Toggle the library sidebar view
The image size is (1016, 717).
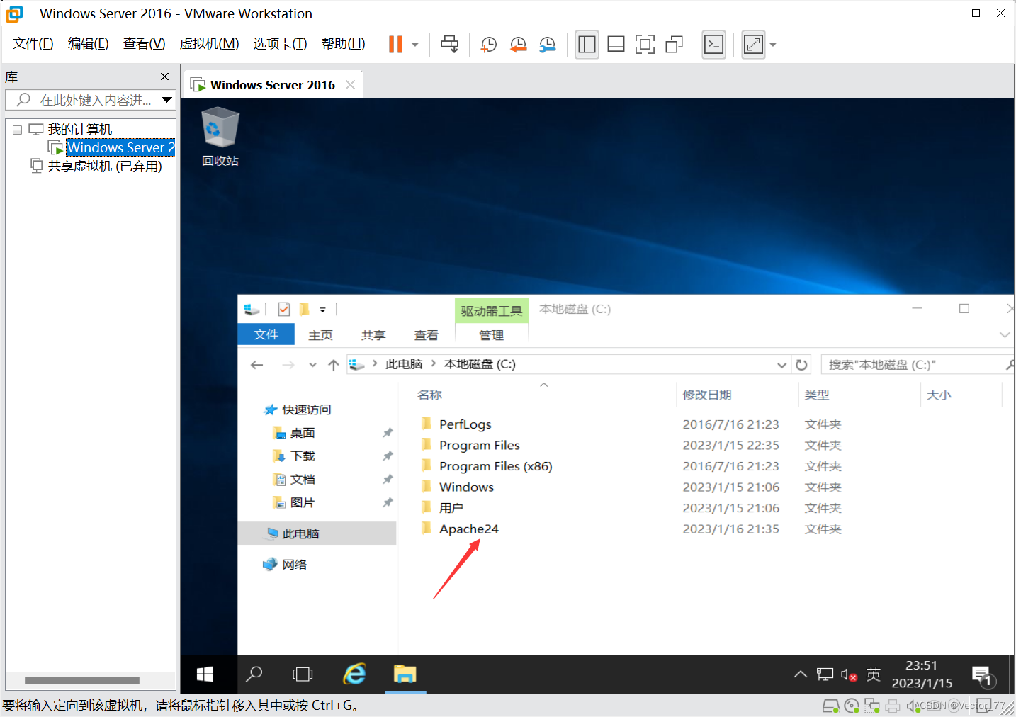tap(587, 45)
